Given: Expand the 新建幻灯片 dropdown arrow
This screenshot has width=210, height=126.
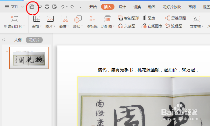Looking at the screenshot, I should [x=24, y=26].
